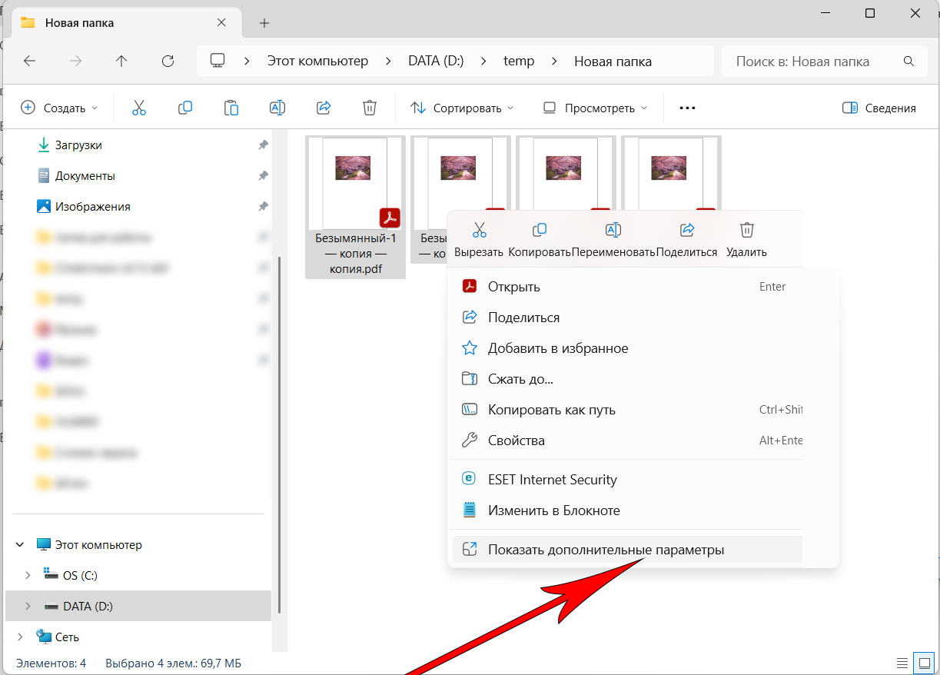940x675 pixels.
Task: Expand the Сеть tree node
Action: (x=19, y=637)
